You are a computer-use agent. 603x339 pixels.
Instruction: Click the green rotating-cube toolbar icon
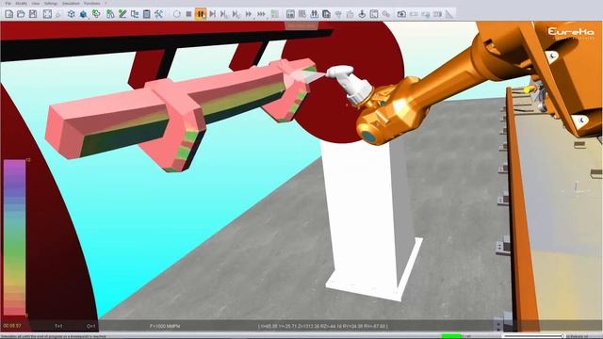click(x=96, y=14)
